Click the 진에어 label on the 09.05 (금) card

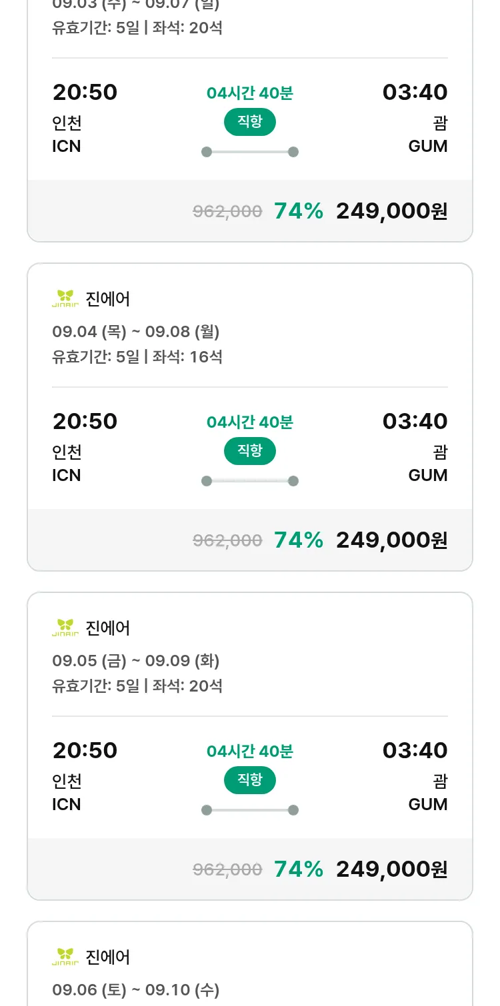[108, 628]
